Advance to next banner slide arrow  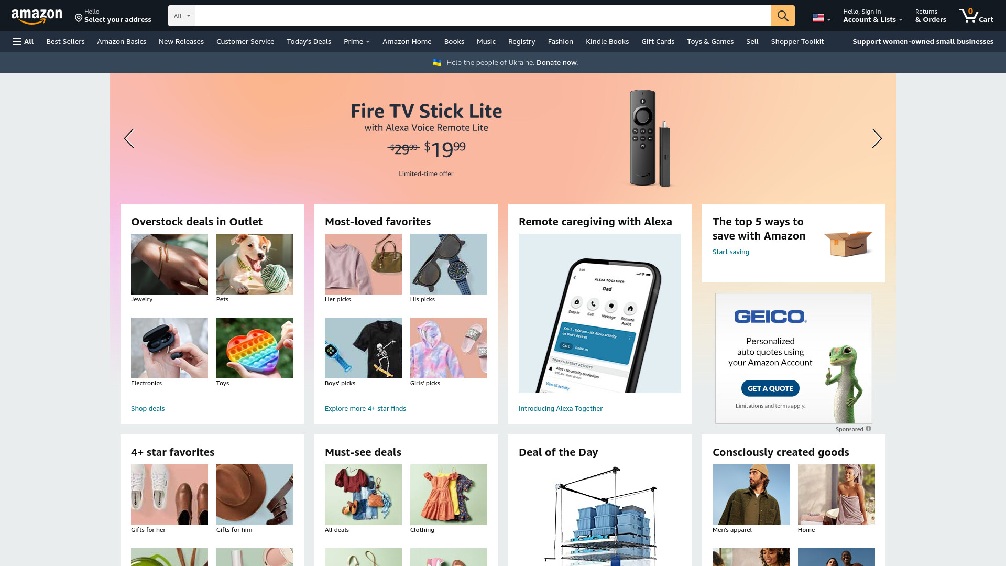click(x=877, y=138)
